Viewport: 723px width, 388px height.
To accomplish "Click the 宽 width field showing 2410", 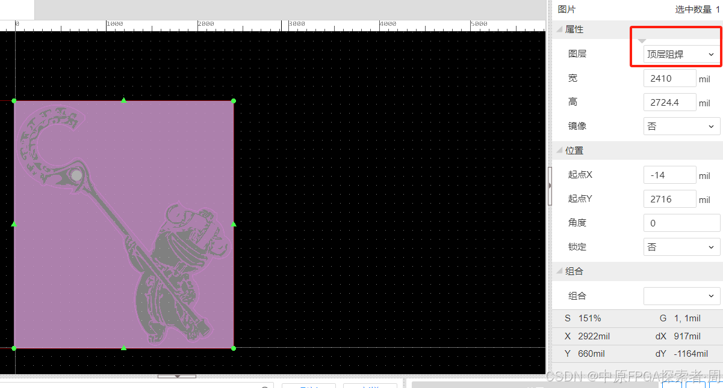I will click(669, 78).
